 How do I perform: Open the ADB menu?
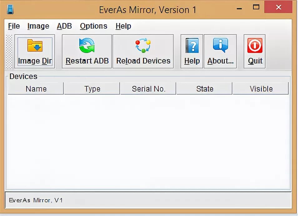[64, 26]
